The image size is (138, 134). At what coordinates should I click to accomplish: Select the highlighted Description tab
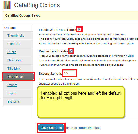18,77
